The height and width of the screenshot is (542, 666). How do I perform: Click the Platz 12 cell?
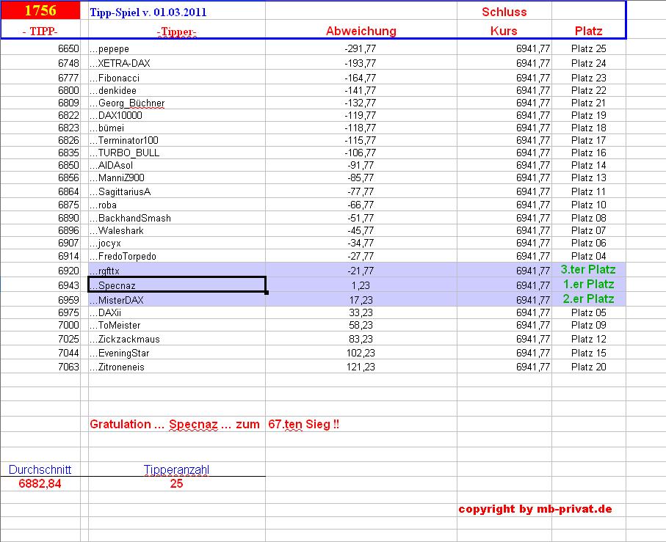(588, 339)
